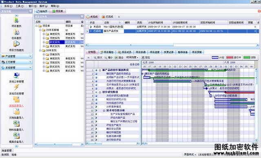Expand 单把系列 under 09年系新增
Image resolution: width=261 pixels, height=158 pixels.
[x=44, y=34]
